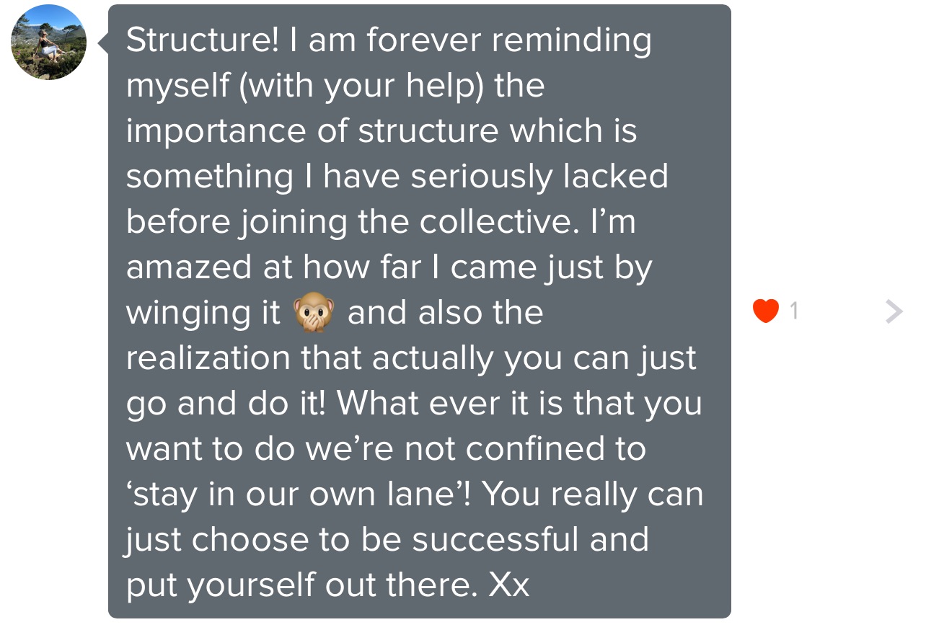This screenshot has height=630, width=926.
Task: Click the gray message bubble's pointer tail
Action: 104,43
